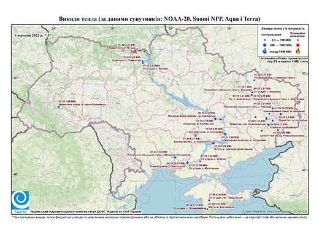
Task: Click the orange fire legend icon
Action: pos(298,51)
